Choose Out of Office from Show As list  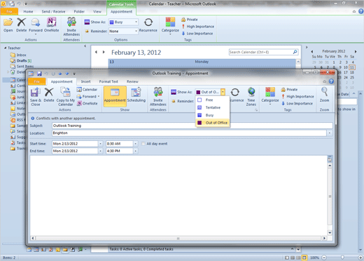click(213, 123)
